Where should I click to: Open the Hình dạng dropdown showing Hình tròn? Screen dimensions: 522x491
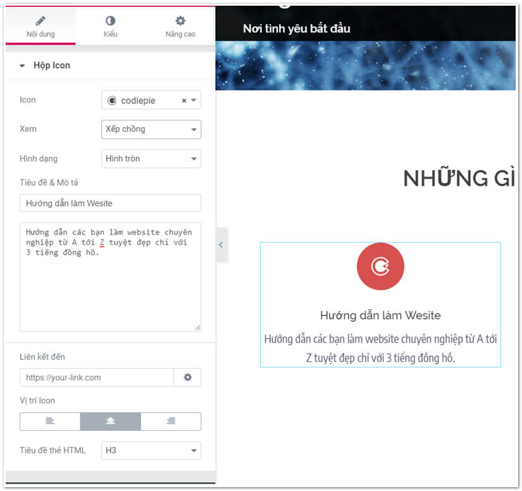click(x=151, y=158)
